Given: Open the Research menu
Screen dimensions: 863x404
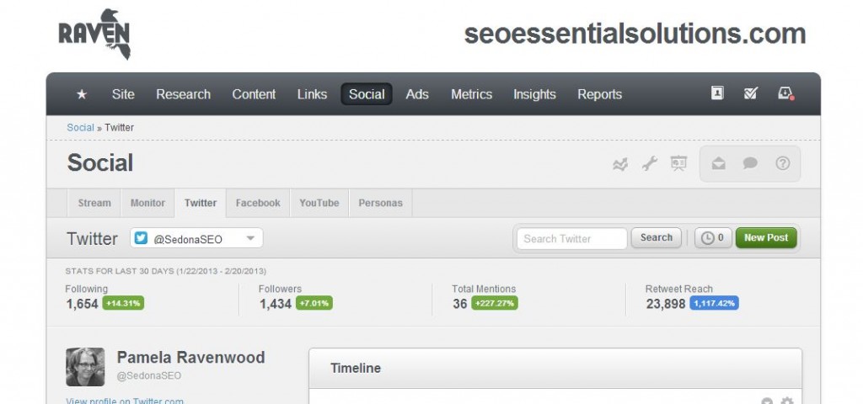Looking at the screenshot, I should point(183,94).
